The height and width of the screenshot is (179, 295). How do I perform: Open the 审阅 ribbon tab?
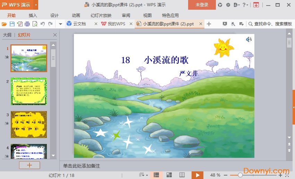pyautogui.click(x=126, y=15)
